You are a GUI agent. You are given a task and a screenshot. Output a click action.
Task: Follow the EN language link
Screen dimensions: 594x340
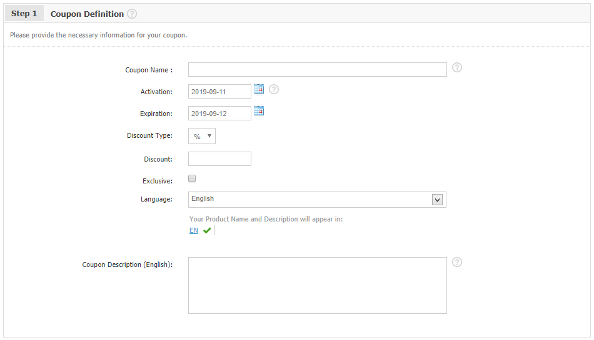194,230
